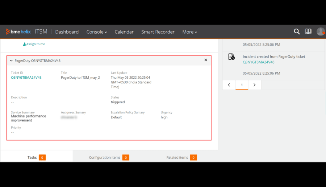Open Smart Recorder from navigation bar
Screen dimensions: 326x187
158,32
